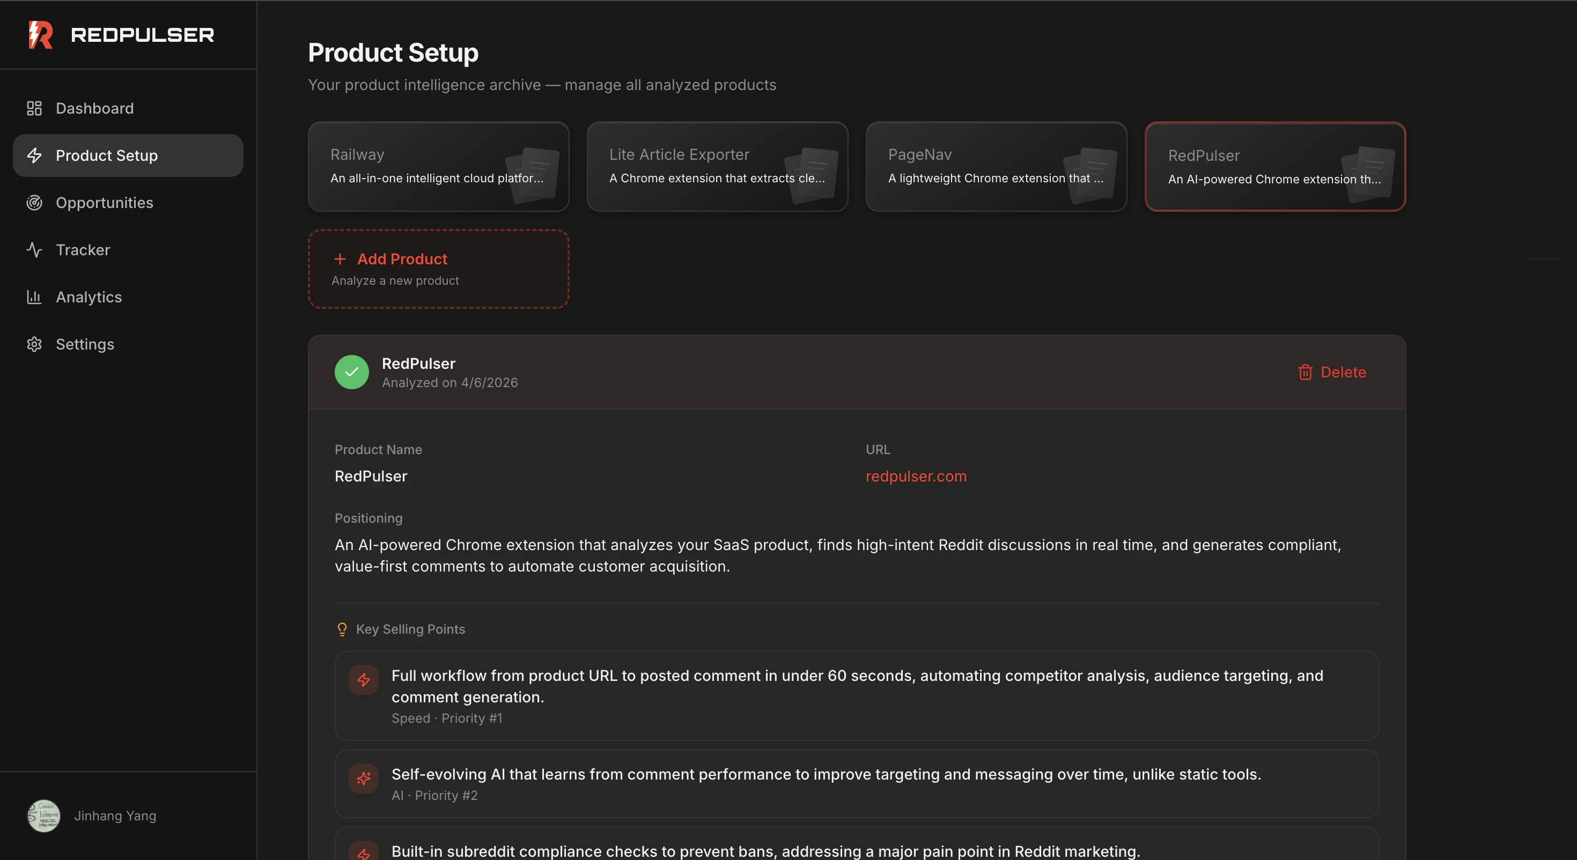Select the Railway product card
Screen dimensions: 1577x860
click(438, 167)
